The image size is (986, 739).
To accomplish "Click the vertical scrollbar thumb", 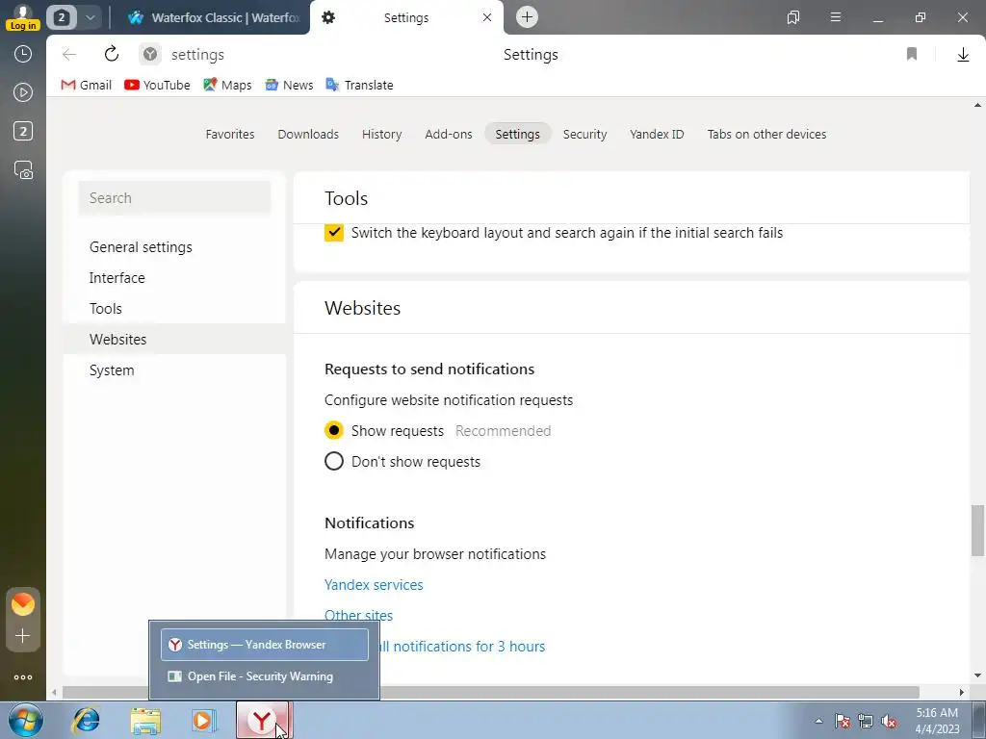I will [x=977, y=530].
